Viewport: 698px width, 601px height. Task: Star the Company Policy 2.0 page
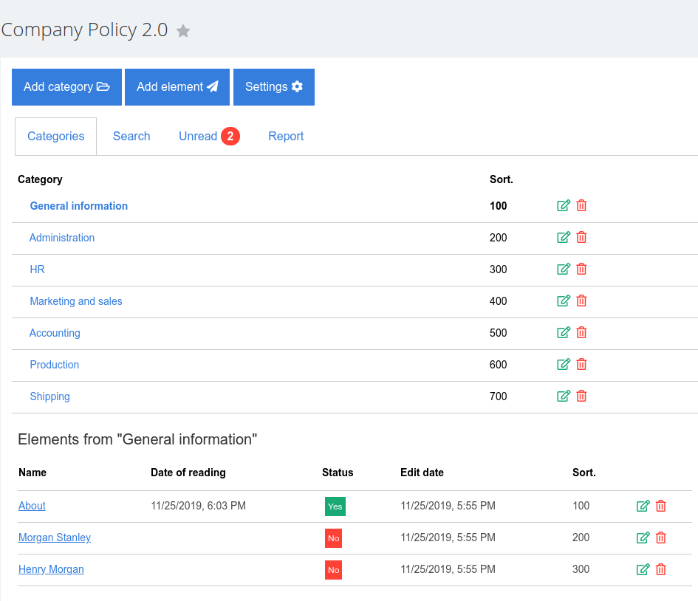(x=183, y=31)
